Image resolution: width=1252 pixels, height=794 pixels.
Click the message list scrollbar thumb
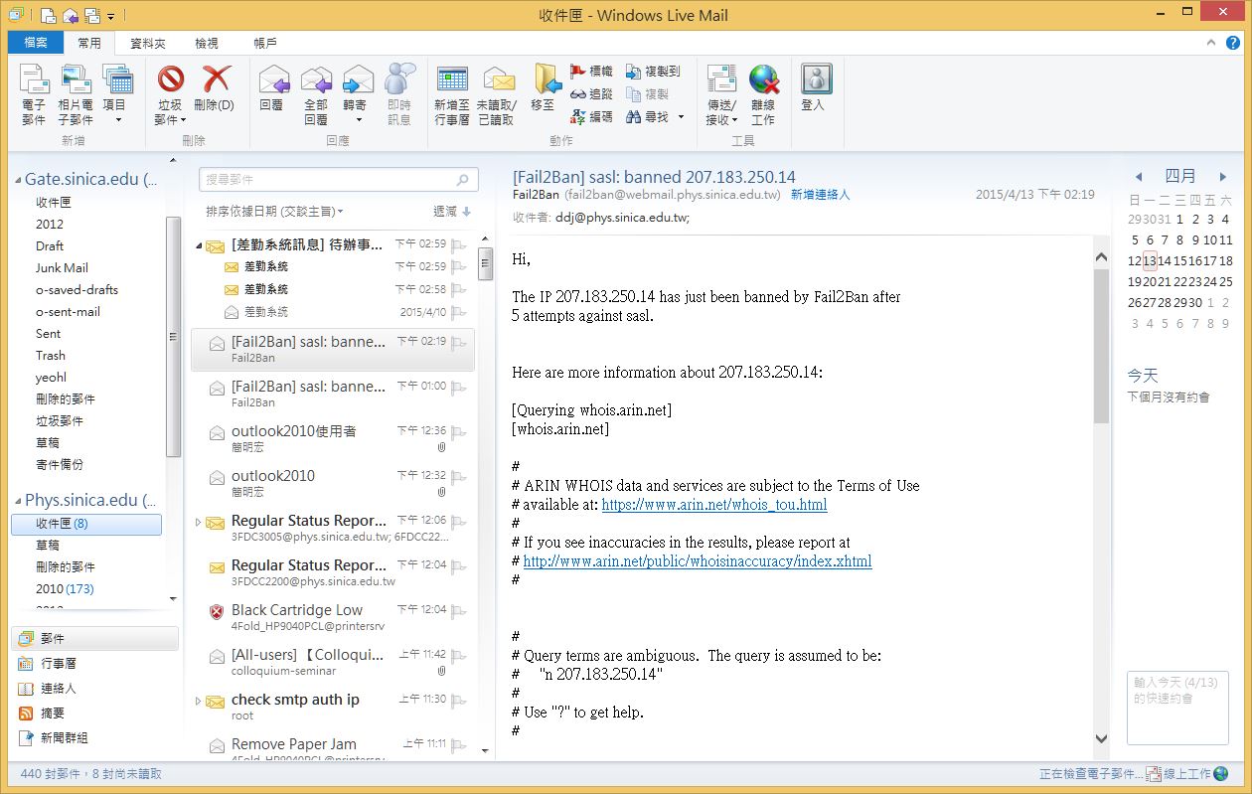pyautogui.click(x=486, y=264)
